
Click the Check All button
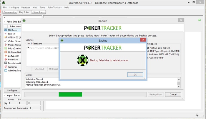click(x=39, y=69)
